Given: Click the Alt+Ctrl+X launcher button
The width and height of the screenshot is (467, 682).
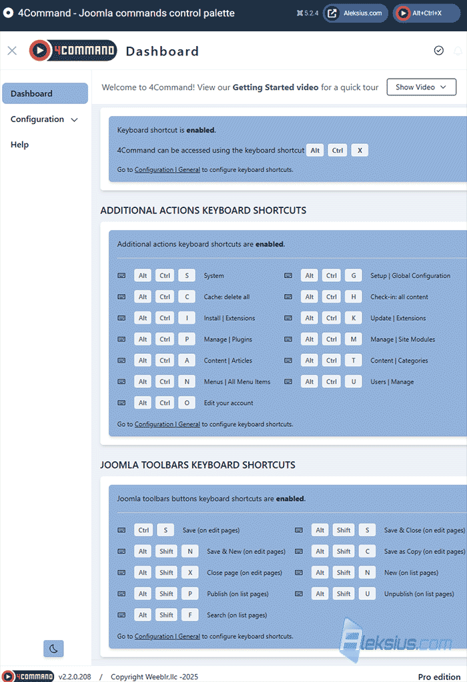Looking at the screenshot, I should tap(426, 13).
